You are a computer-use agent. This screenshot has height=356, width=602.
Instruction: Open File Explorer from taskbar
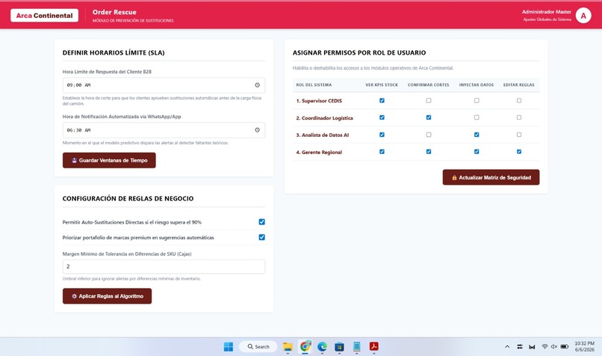point(288,347)
